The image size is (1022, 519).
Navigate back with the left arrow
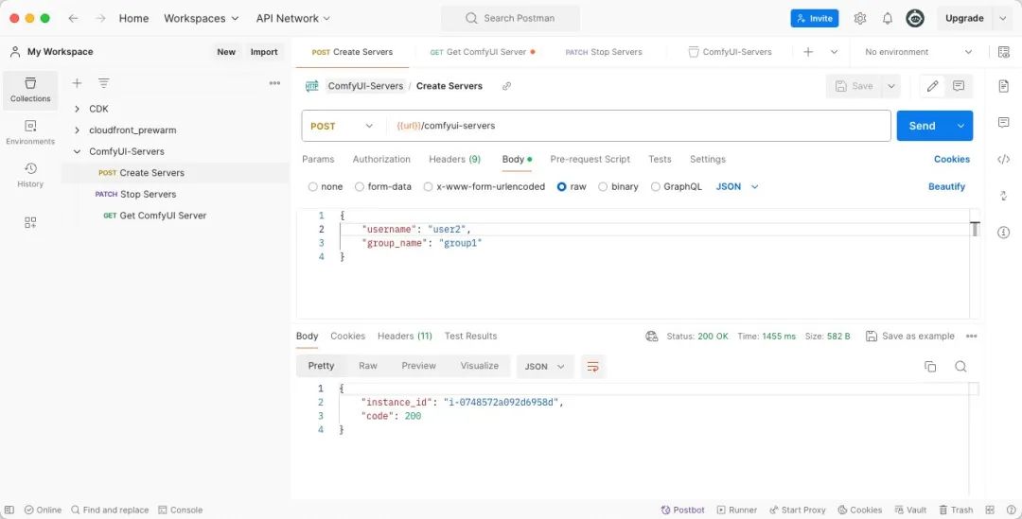click(73, 18)
